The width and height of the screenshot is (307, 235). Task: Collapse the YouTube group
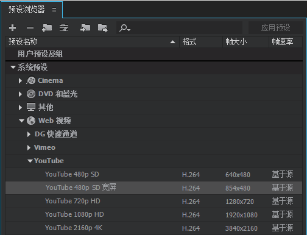click(30, 161)
